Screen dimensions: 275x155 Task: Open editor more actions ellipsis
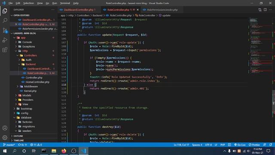pos(270,10)
